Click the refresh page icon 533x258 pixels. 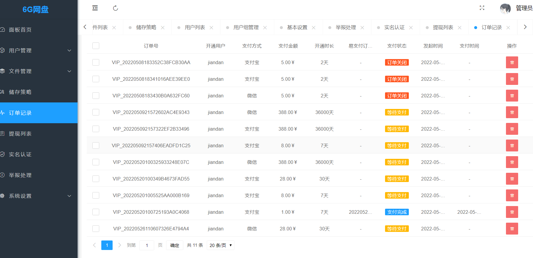(x=116, y=8)
